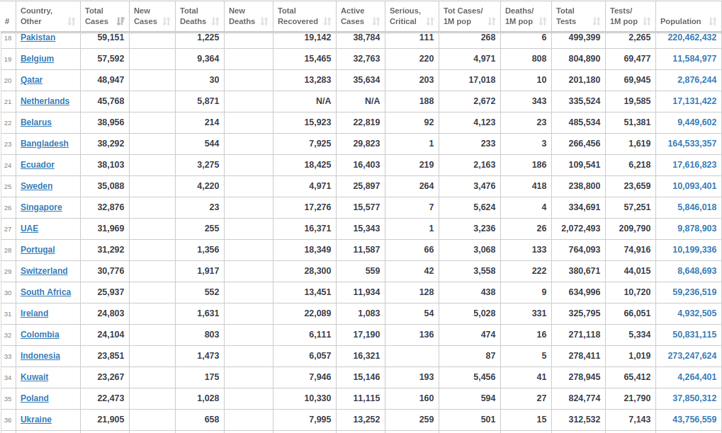
Task: Select Portugal tests per million 74,916
Action: coord(637,250)
